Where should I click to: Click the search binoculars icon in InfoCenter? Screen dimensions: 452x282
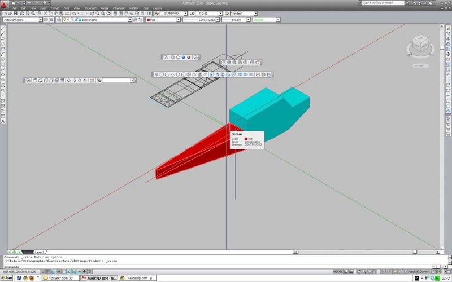coord(407,3)
